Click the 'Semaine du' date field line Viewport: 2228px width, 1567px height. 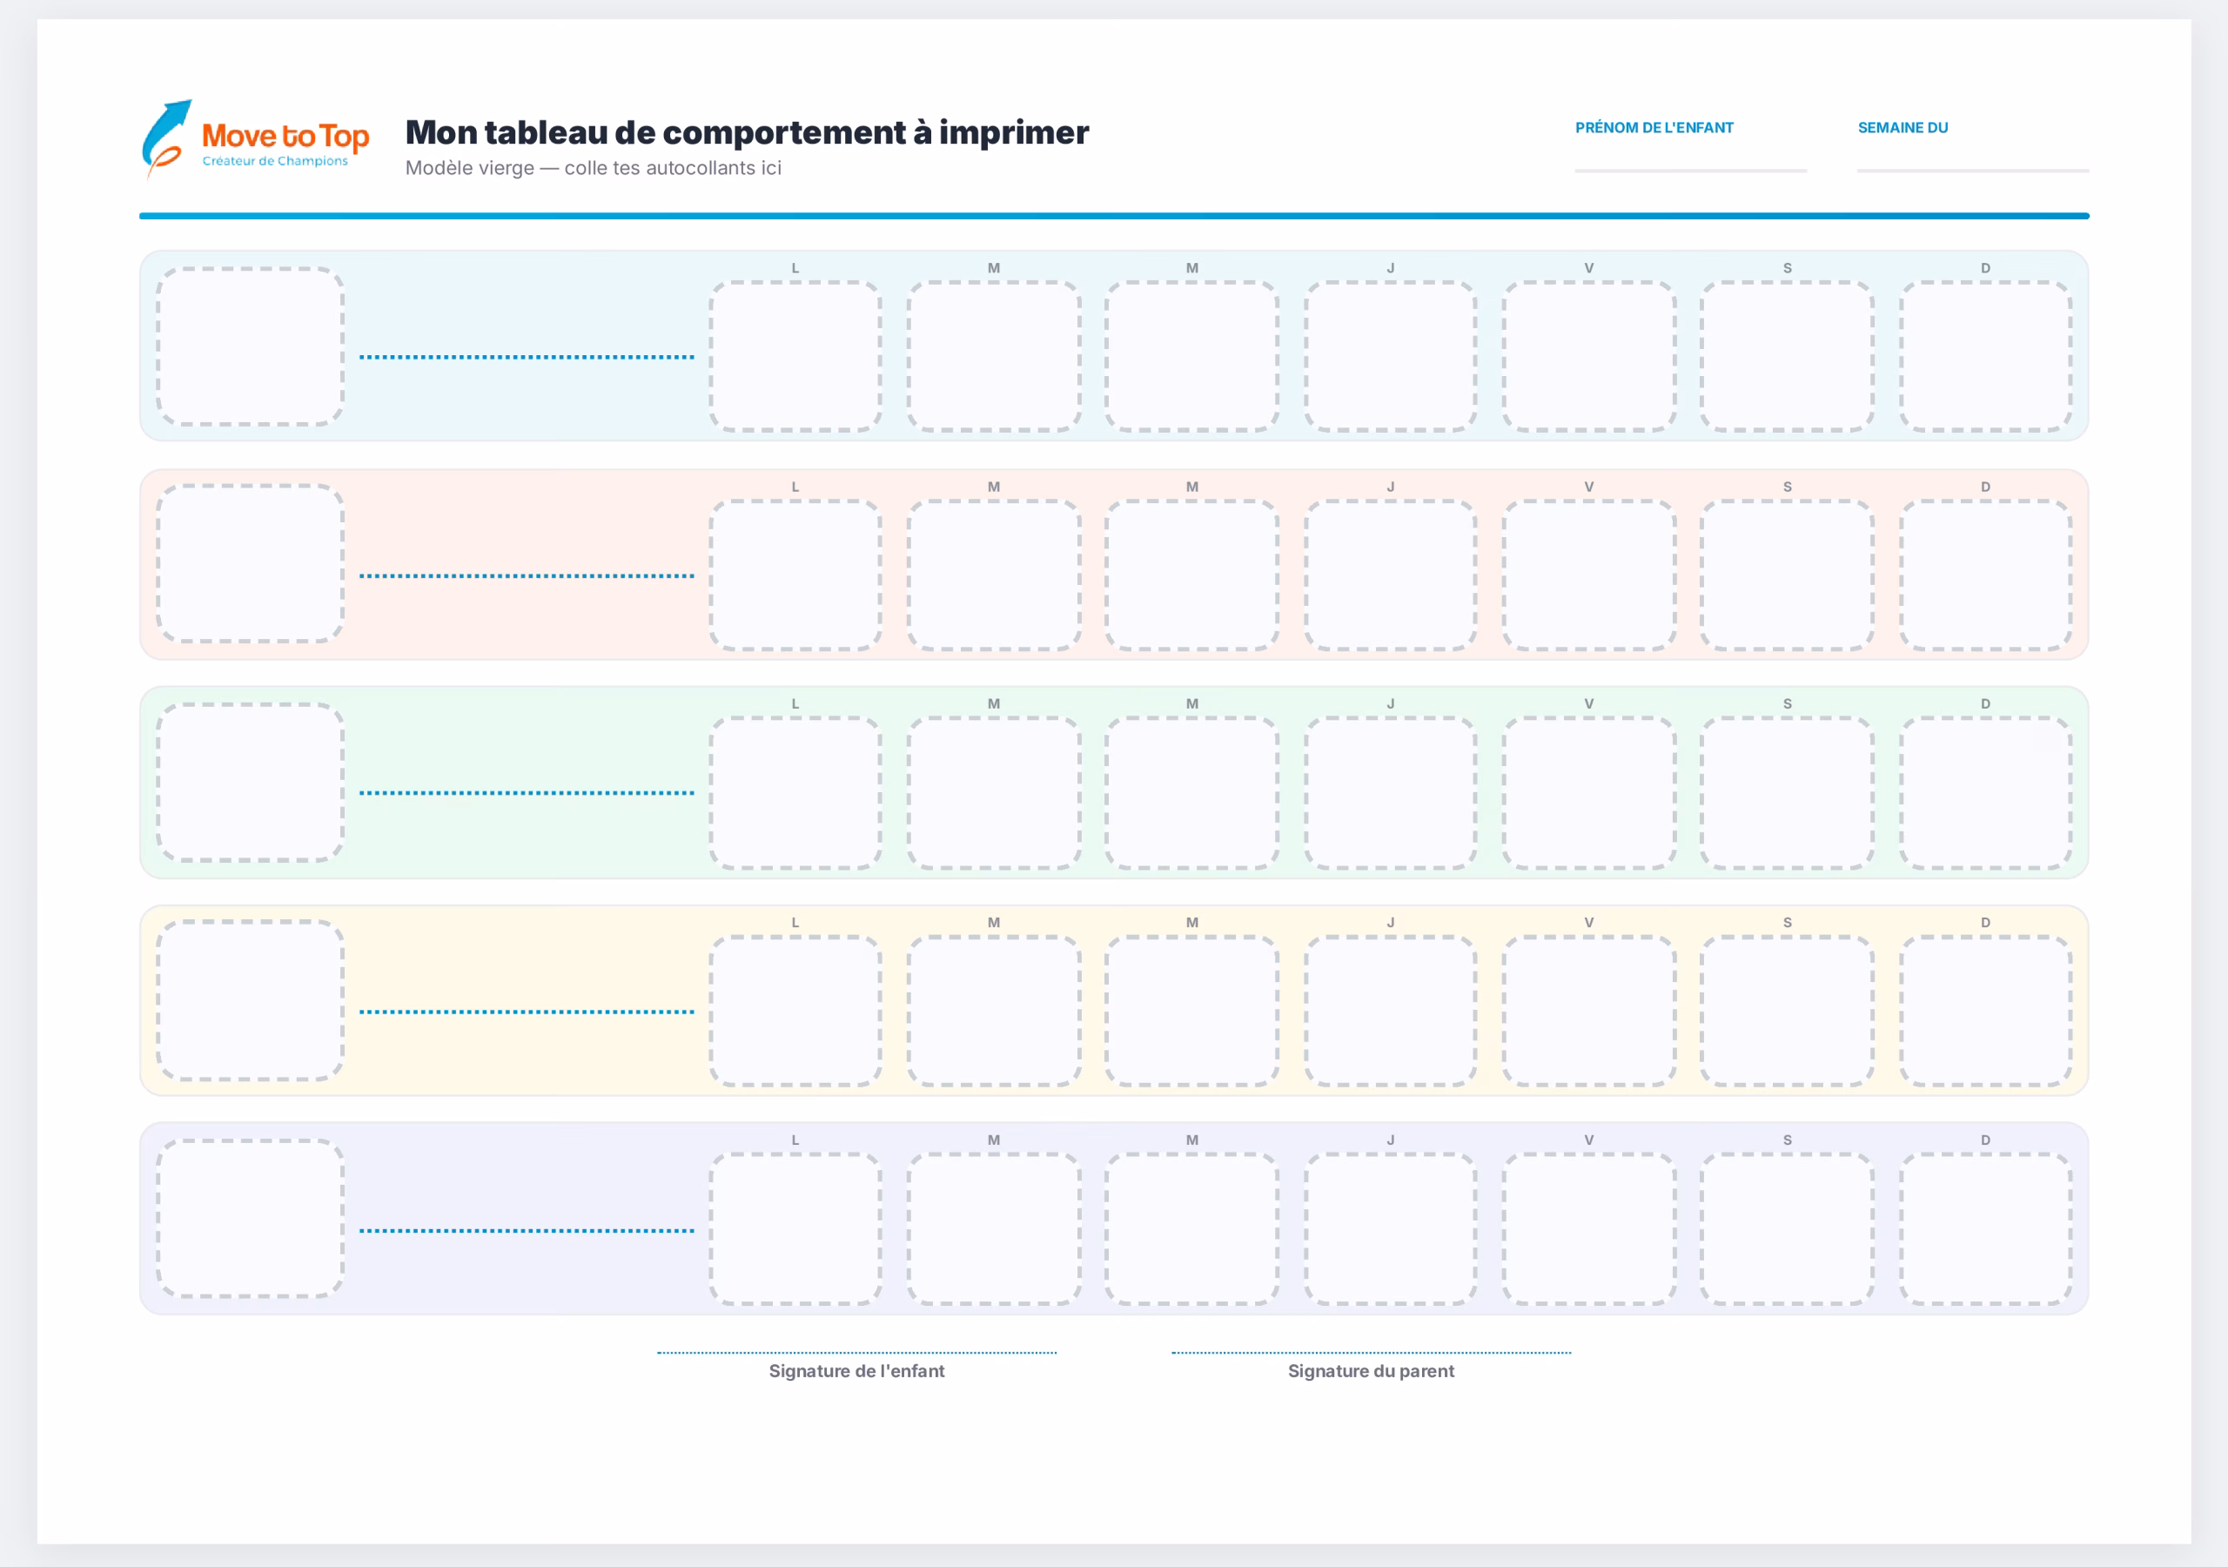click(1973, 170)
